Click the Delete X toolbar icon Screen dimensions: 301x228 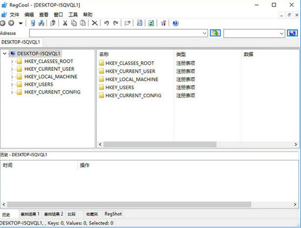[x=95, y=23]
